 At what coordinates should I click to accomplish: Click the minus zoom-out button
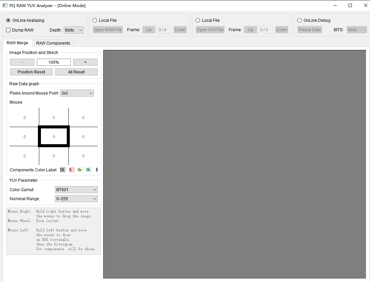tap(22, 62)
